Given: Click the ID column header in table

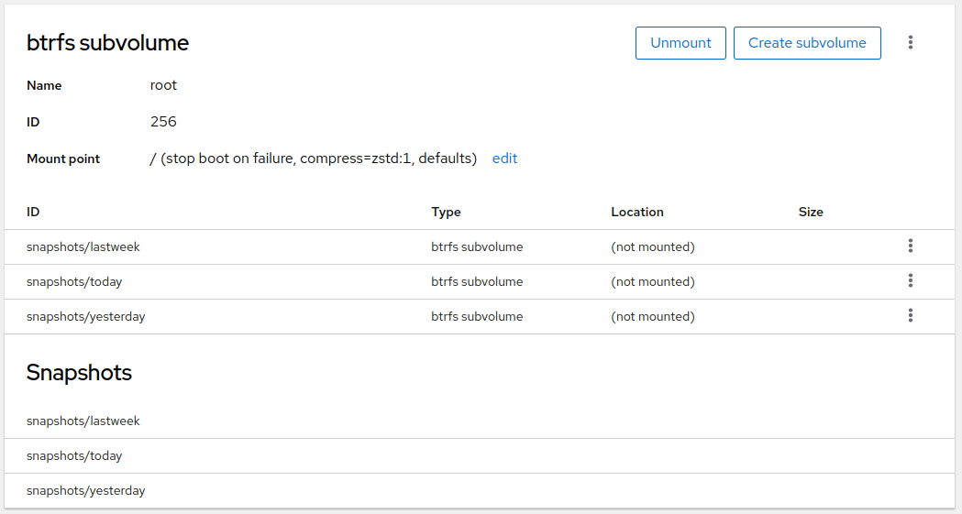Looking at the screenshot, I should (x=33, y=212).
